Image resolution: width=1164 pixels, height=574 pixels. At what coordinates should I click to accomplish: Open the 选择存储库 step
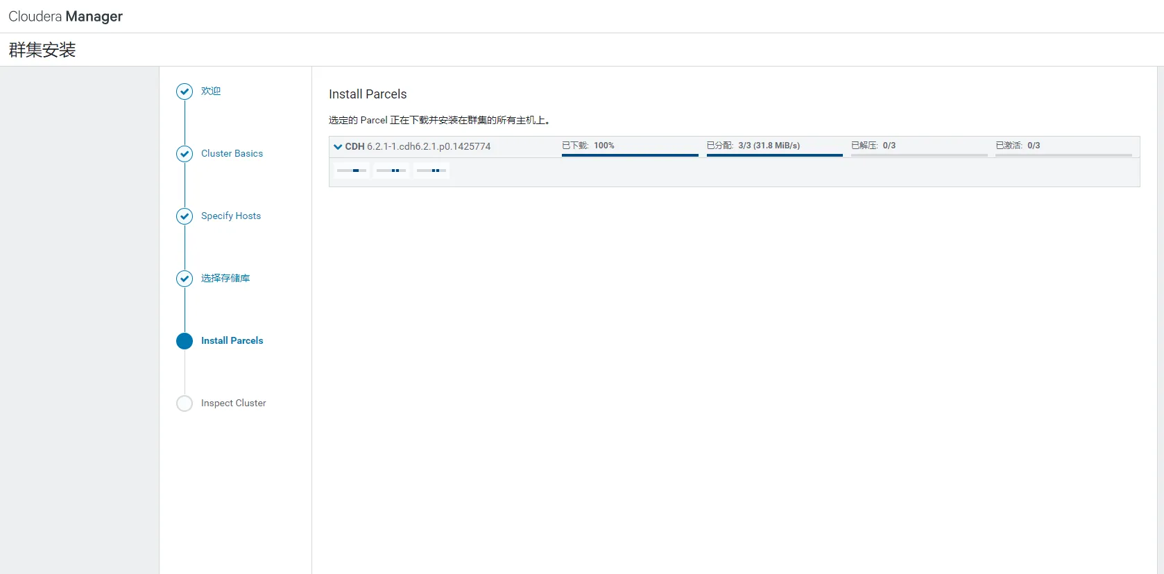click(225, 279)
